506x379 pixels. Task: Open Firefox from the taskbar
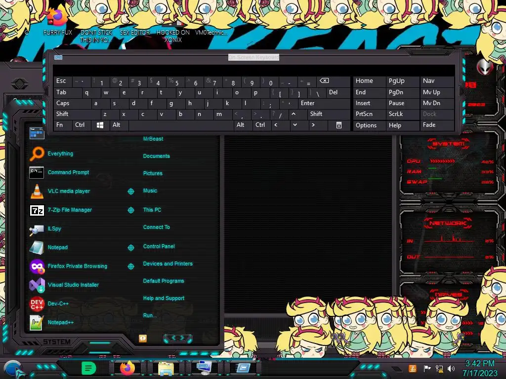click(x=127, y=368)
